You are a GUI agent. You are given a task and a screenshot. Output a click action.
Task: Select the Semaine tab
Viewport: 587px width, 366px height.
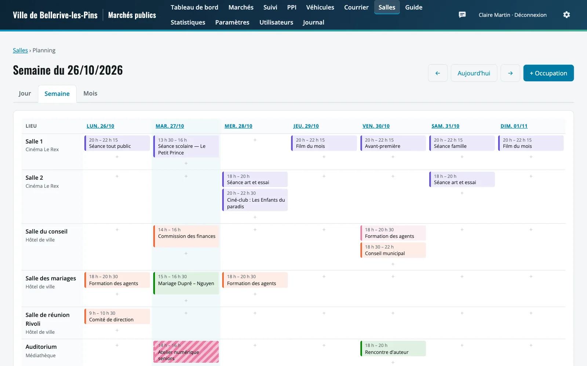(x=57, y=94)
